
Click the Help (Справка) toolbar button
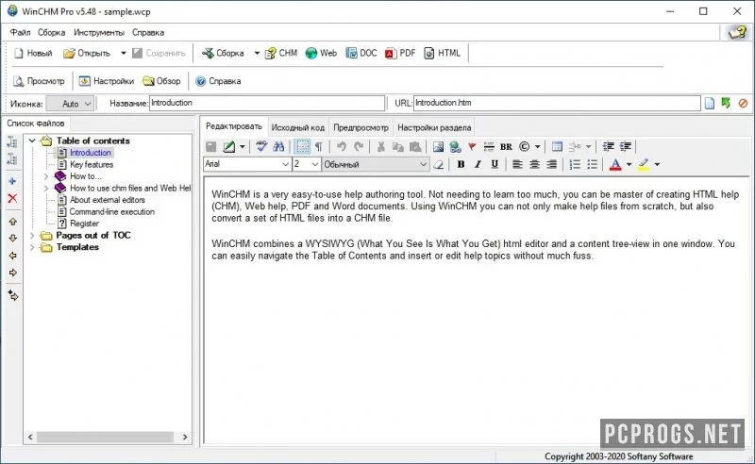click(x=218, y=81)
